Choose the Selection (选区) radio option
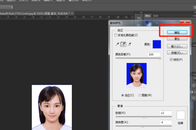This screenshot has width=196, height=130. tap(122, 95)
